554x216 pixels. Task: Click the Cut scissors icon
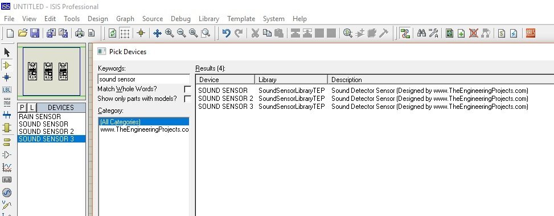click(x=255, y=33)
